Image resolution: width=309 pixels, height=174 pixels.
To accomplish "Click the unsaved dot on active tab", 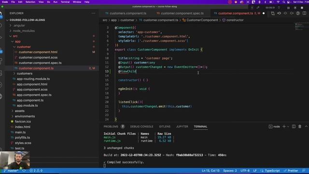I will 264,14.
